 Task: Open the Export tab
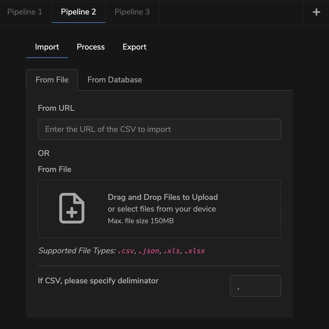(x=134, y=47)
